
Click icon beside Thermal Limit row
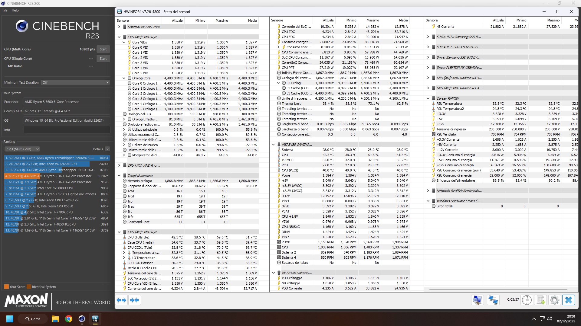[x=279, y=104]
